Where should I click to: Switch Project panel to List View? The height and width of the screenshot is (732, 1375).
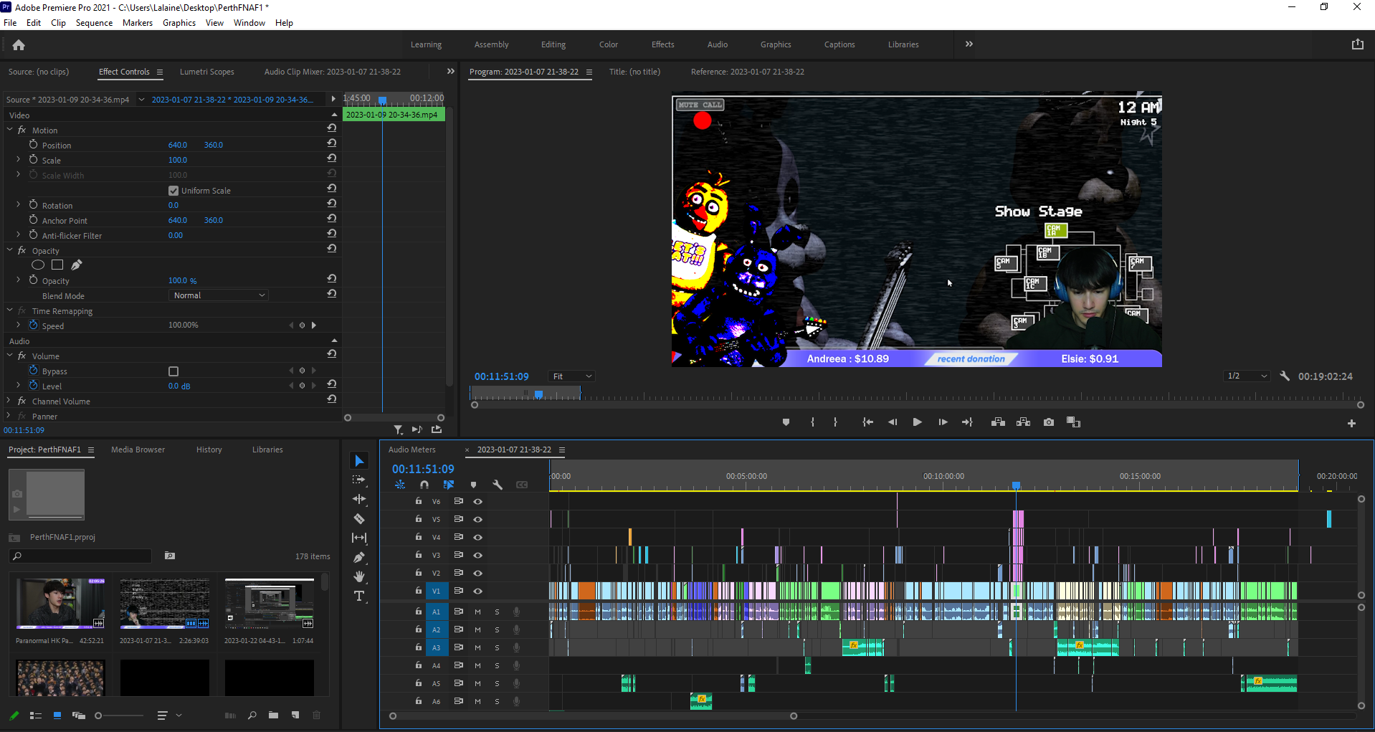click(x=36, y=716)
